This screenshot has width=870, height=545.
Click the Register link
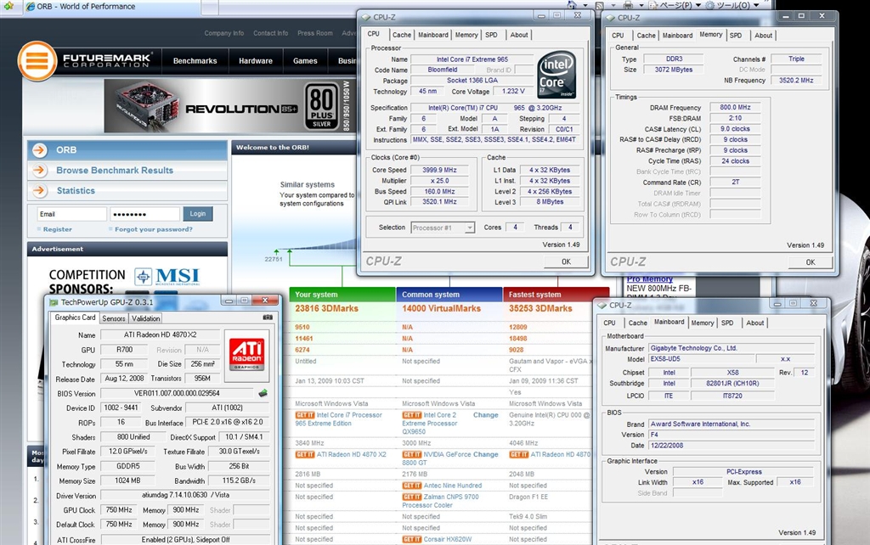[57, 229]
